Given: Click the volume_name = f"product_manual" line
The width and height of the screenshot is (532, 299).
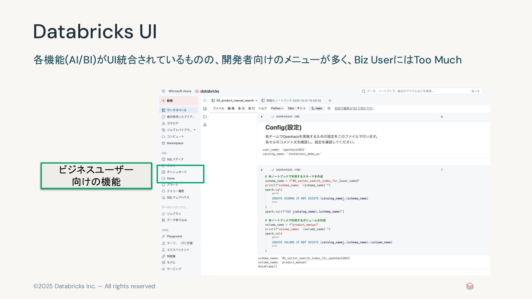Looking at the screenshot, I should point(292,225).
